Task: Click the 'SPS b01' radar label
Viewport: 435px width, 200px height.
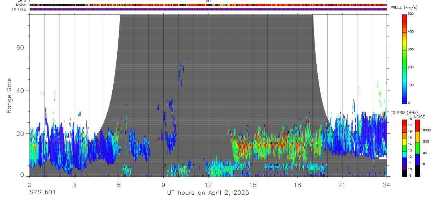Action: [x=42, y=193]
